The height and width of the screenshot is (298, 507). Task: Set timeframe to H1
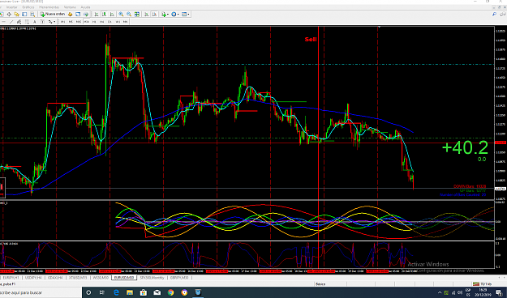click(94, 22)
